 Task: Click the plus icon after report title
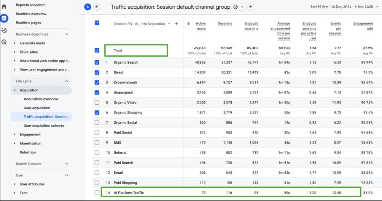251,7
